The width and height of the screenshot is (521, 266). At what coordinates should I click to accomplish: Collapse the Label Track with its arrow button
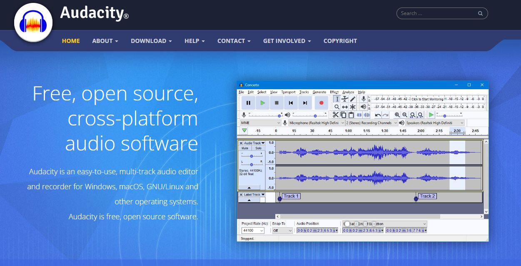click(x=249, y=200)
